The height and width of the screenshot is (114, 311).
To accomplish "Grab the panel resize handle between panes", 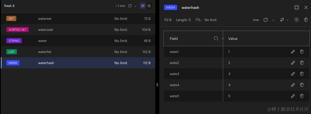I will pyautogui.click(x=157, y=85).
